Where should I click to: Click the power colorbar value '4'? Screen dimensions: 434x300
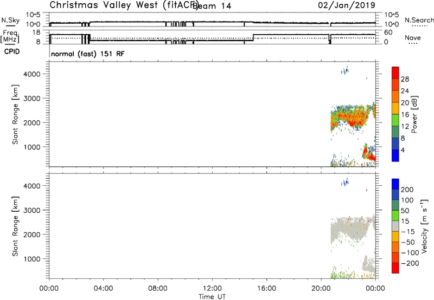[403, 150]
